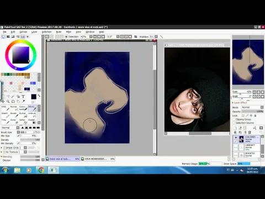Choose the SelPen tool
The width and height of the screenshot is (265, 199).
click(23, 122)
